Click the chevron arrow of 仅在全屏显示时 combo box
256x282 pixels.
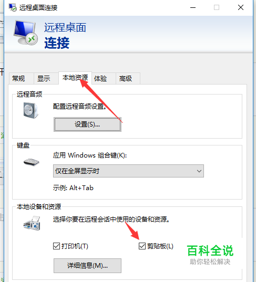pos(199,171)
